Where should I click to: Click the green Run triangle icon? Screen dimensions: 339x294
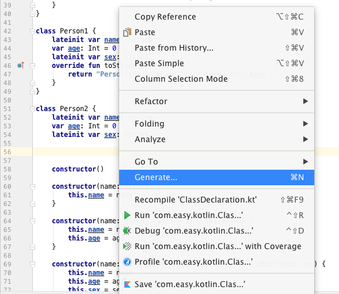point(127,215)
